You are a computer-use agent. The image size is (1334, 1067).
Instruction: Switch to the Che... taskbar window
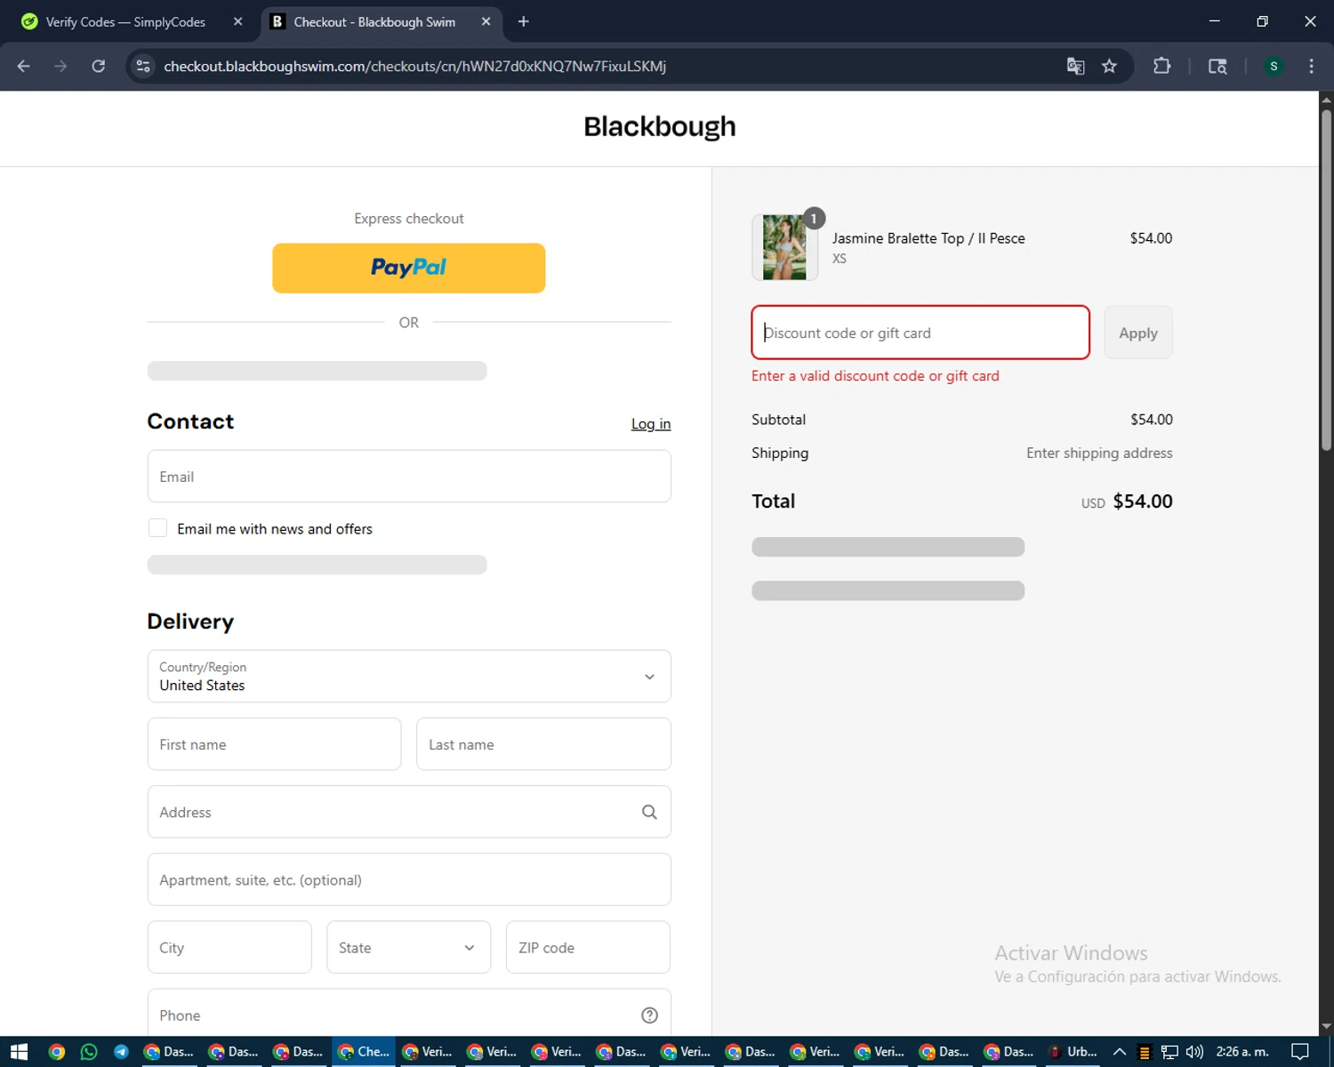click(x=364, y=1052)
